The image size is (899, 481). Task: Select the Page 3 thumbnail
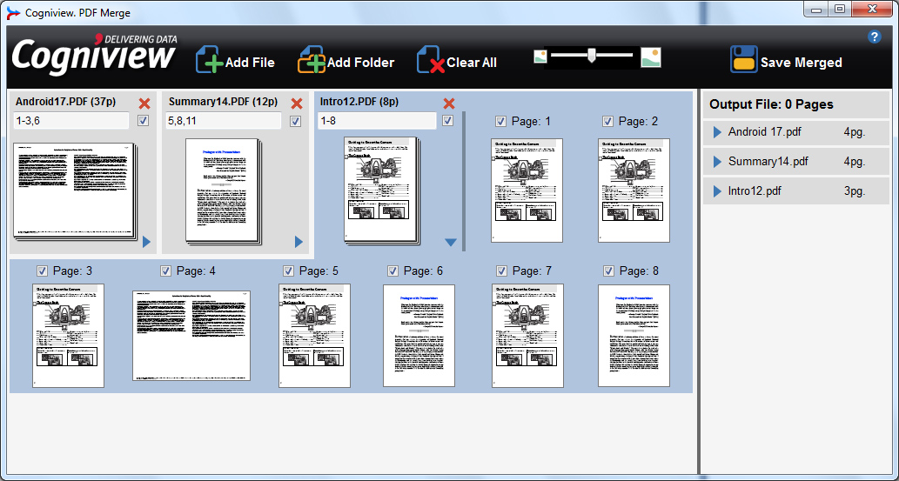tap(68, 336)
